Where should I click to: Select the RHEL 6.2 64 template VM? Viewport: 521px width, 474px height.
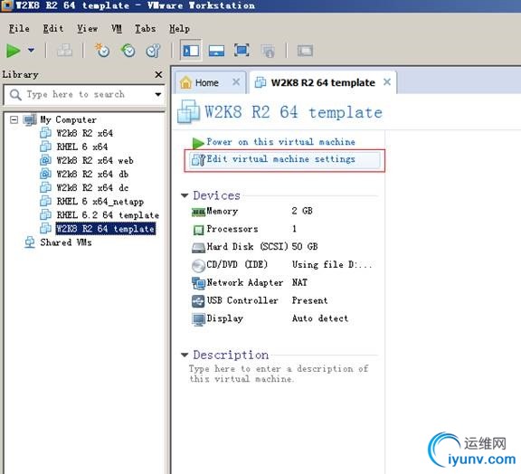(108, 215)
